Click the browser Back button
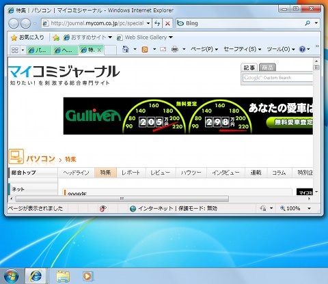 coord(14,23)
